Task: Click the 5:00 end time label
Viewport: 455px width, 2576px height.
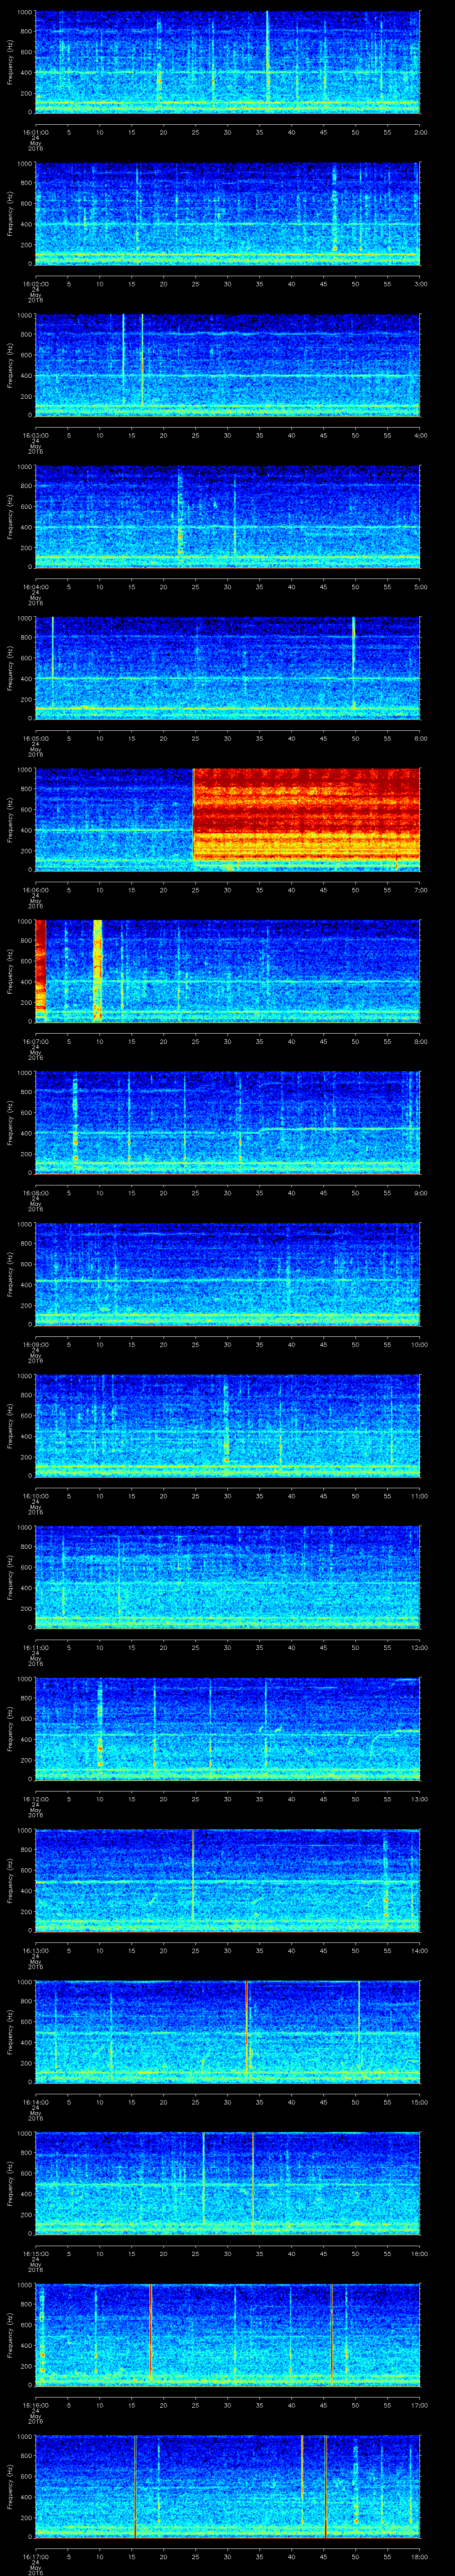Action: coord(420,586)
